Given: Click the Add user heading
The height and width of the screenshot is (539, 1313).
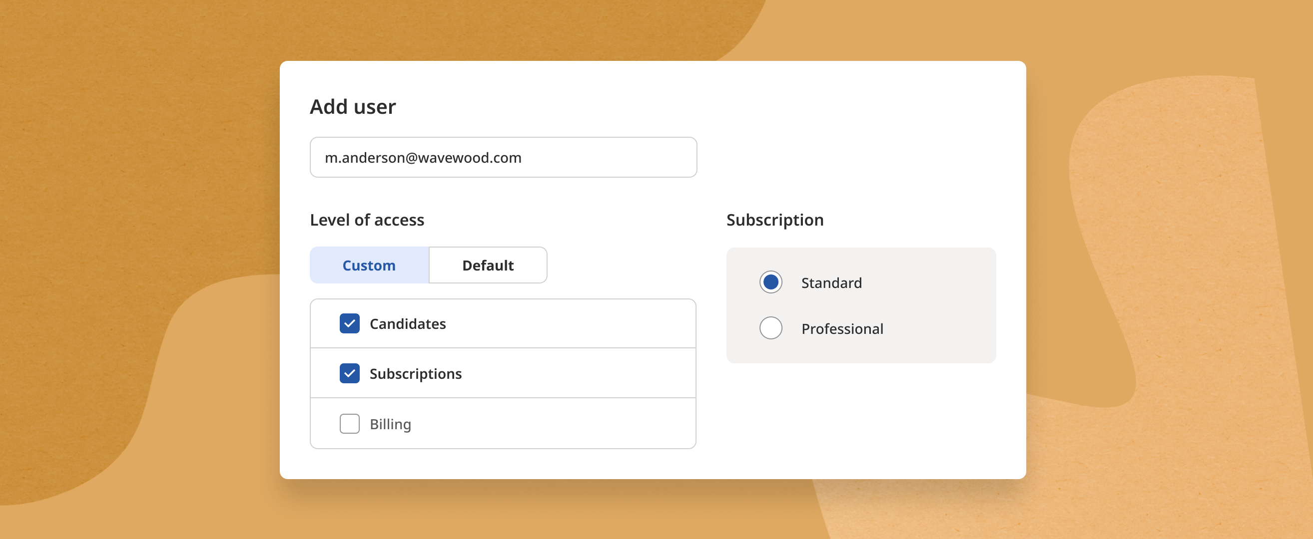Looking at the screenshot, I should (x=353, y=106).
